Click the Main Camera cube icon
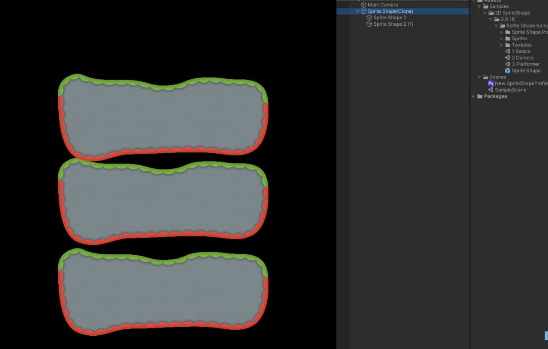 point(363,5)
